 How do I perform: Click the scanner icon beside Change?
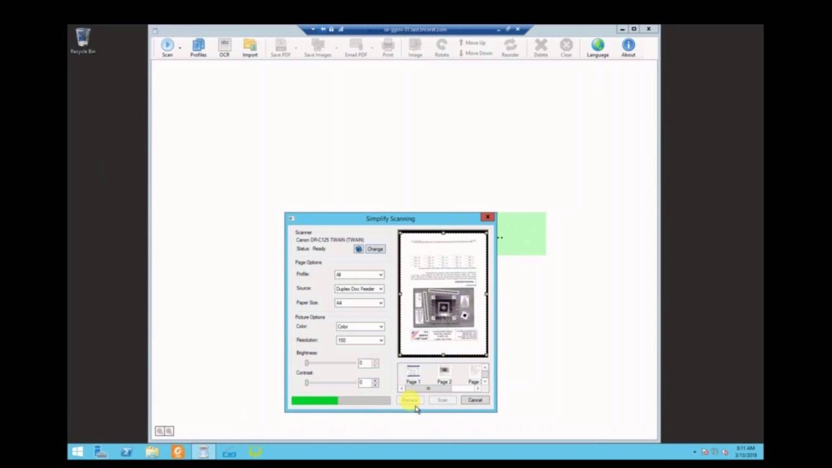tap(358, 249)
